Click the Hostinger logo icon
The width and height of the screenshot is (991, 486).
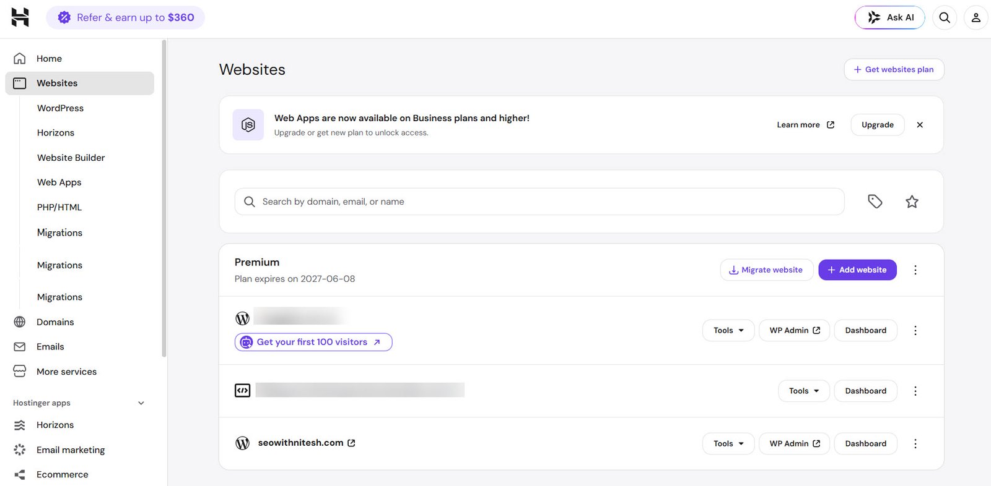(x=20, y=17)
